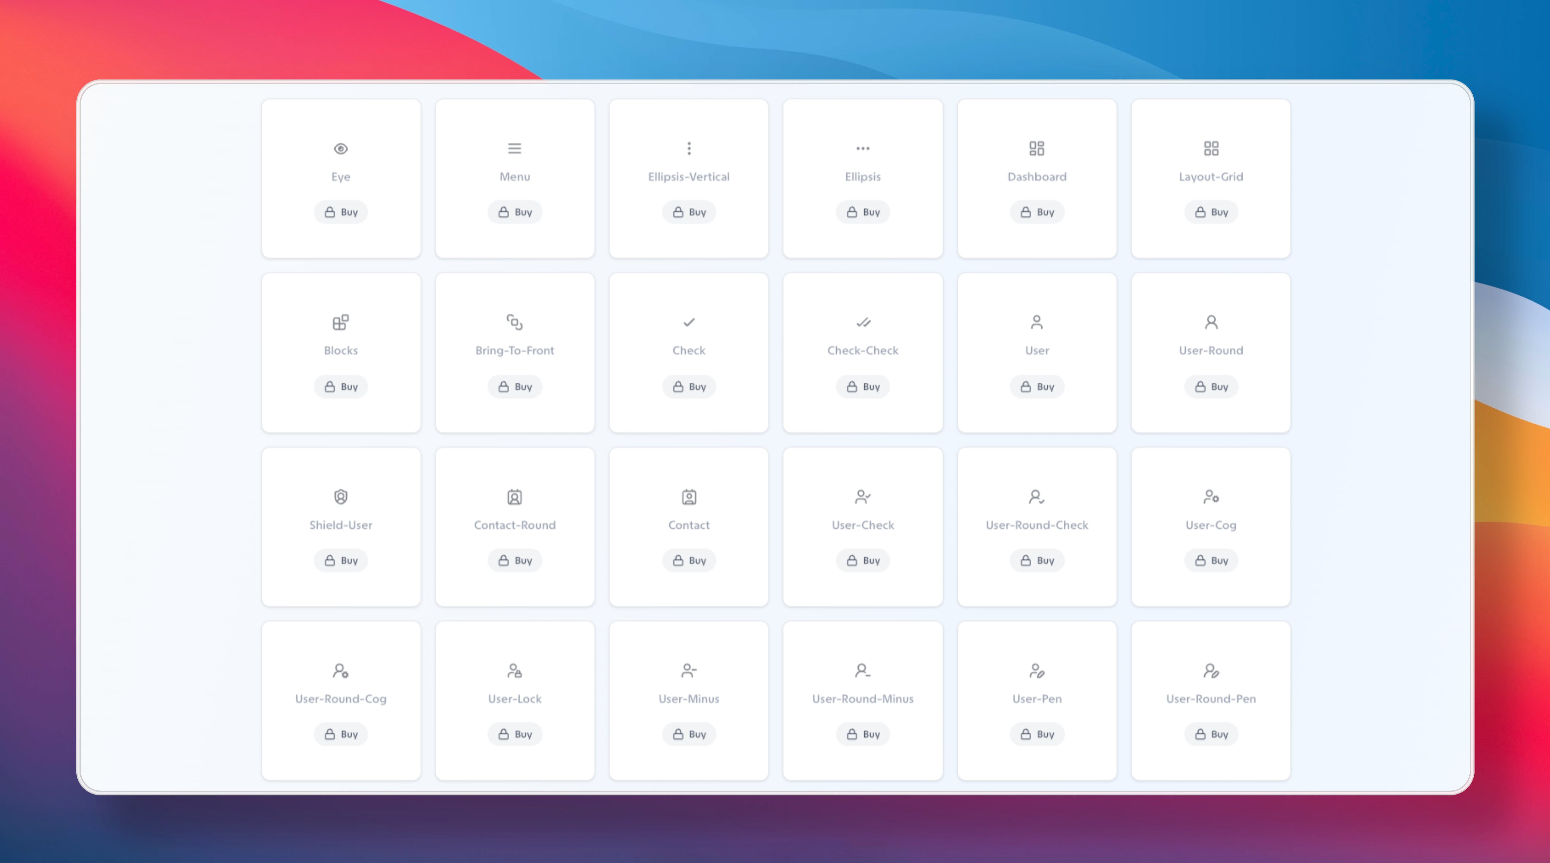Select the Check-Check double tick icon
The image size is (1550, 863).
pos(863,323)
